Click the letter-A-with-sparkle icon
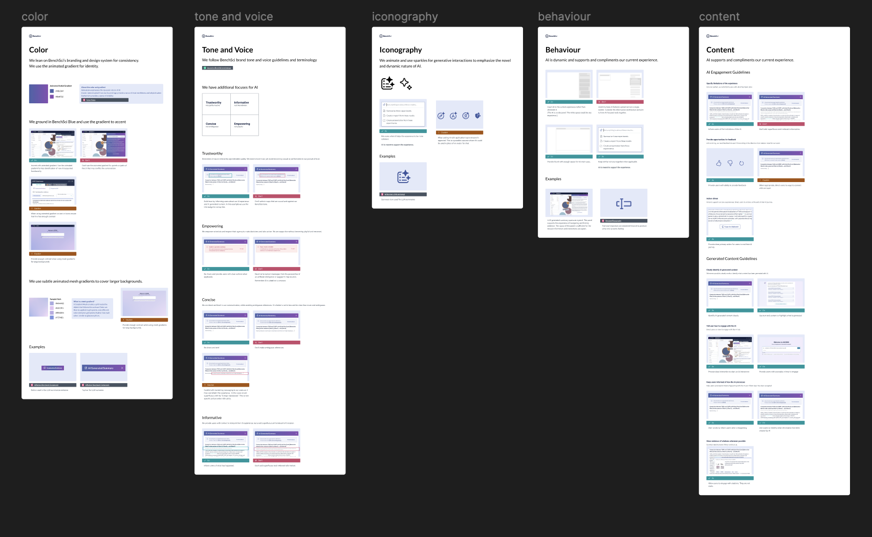Image resolution: width=872 pixels, height=537 pixels. click(453, 116)
